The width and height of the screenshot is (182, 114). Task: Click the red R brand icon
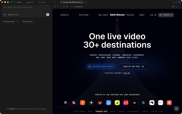[x=169, y=103]
